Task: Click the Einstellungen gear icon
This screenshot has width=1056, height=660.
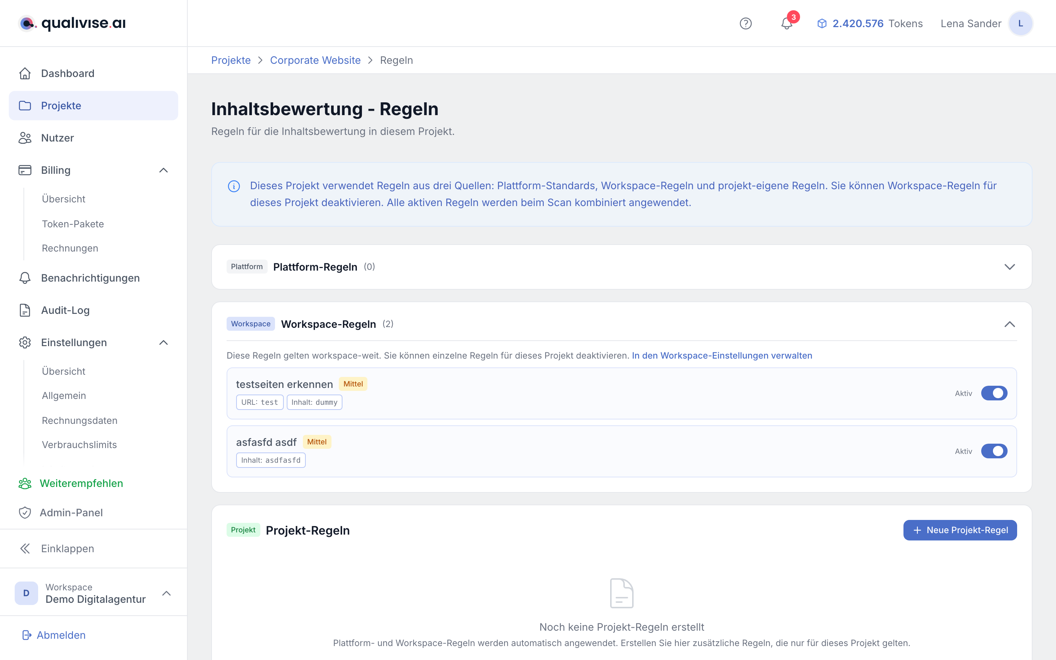Action: (25, 343)
